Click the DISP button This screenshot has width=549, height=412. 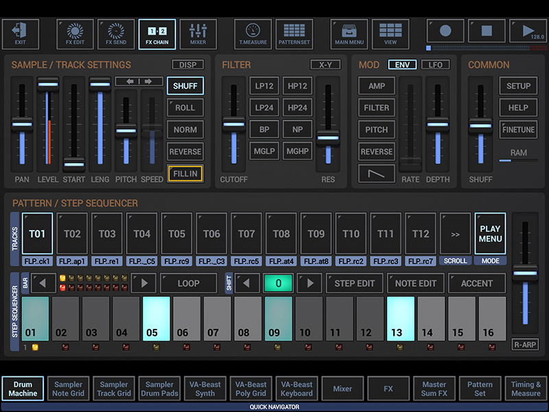(187, 65)
